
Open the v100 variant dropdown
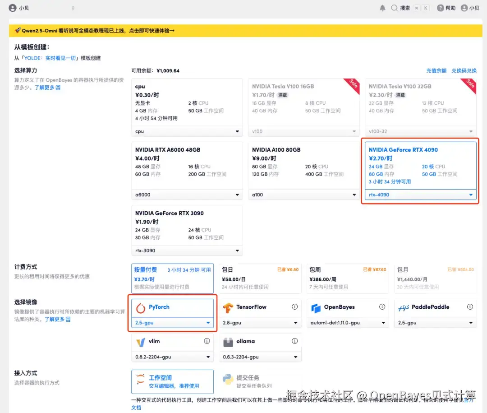[x=304, y=131]
